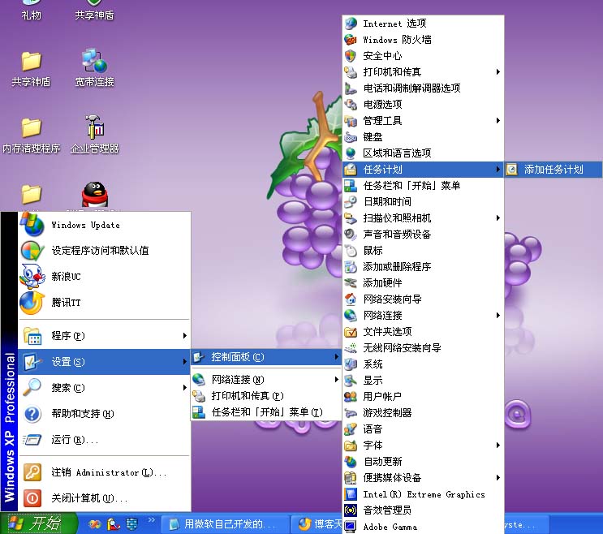This screenshot has width=603, height=534.
Task: Select 任务栏和「开始」菜单 control panel entry
Action: coord(423,185)
